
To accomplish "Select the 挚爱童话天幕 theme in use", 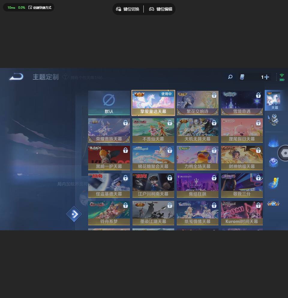I will [x=153, y=103].
